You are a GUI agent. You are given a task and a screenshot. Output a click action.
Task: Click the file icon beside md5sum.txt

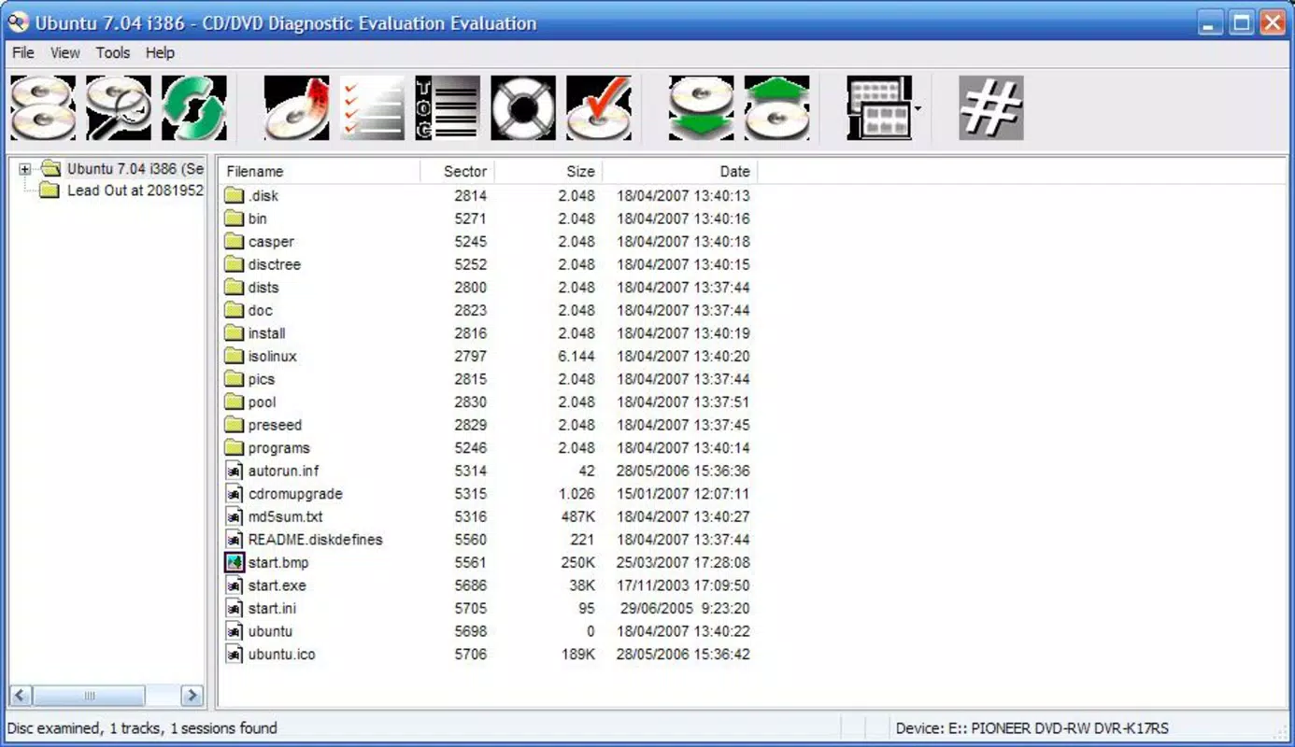235,516
